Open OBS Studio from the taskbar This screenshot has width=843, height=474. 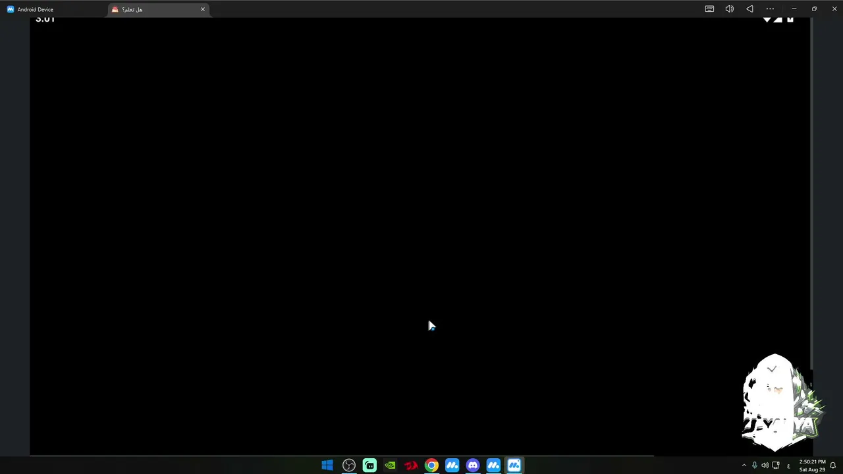[348, 465]
